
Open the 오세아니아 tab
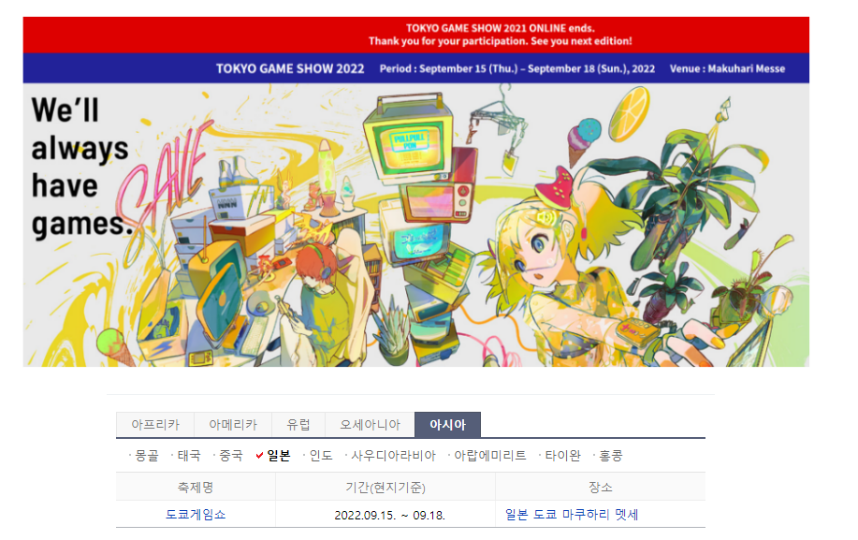[x=370, y=425]
